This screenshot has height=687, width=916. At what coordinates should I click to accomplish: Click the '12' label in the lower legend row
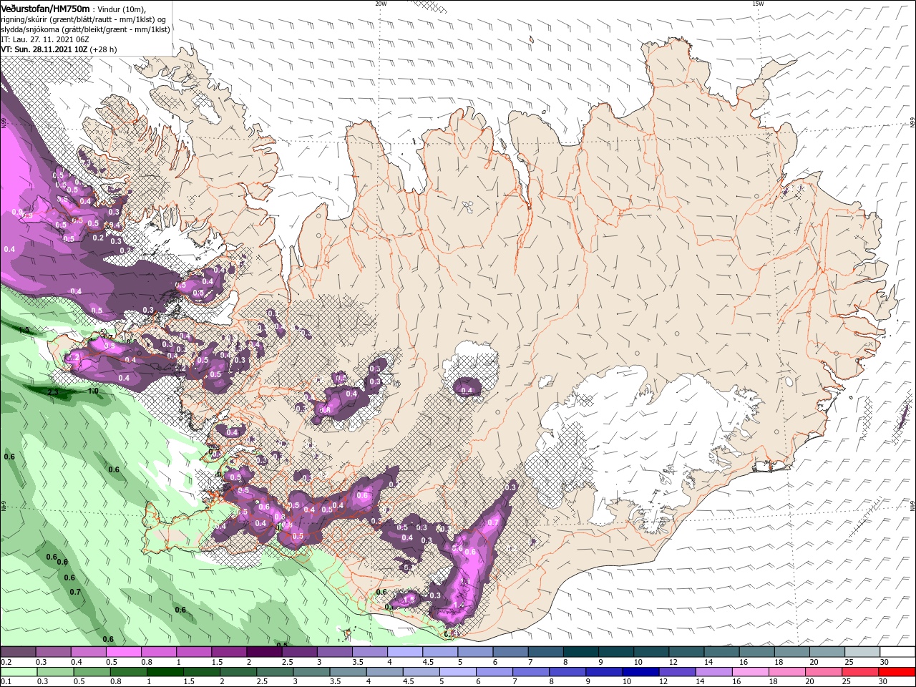(663, 681)
